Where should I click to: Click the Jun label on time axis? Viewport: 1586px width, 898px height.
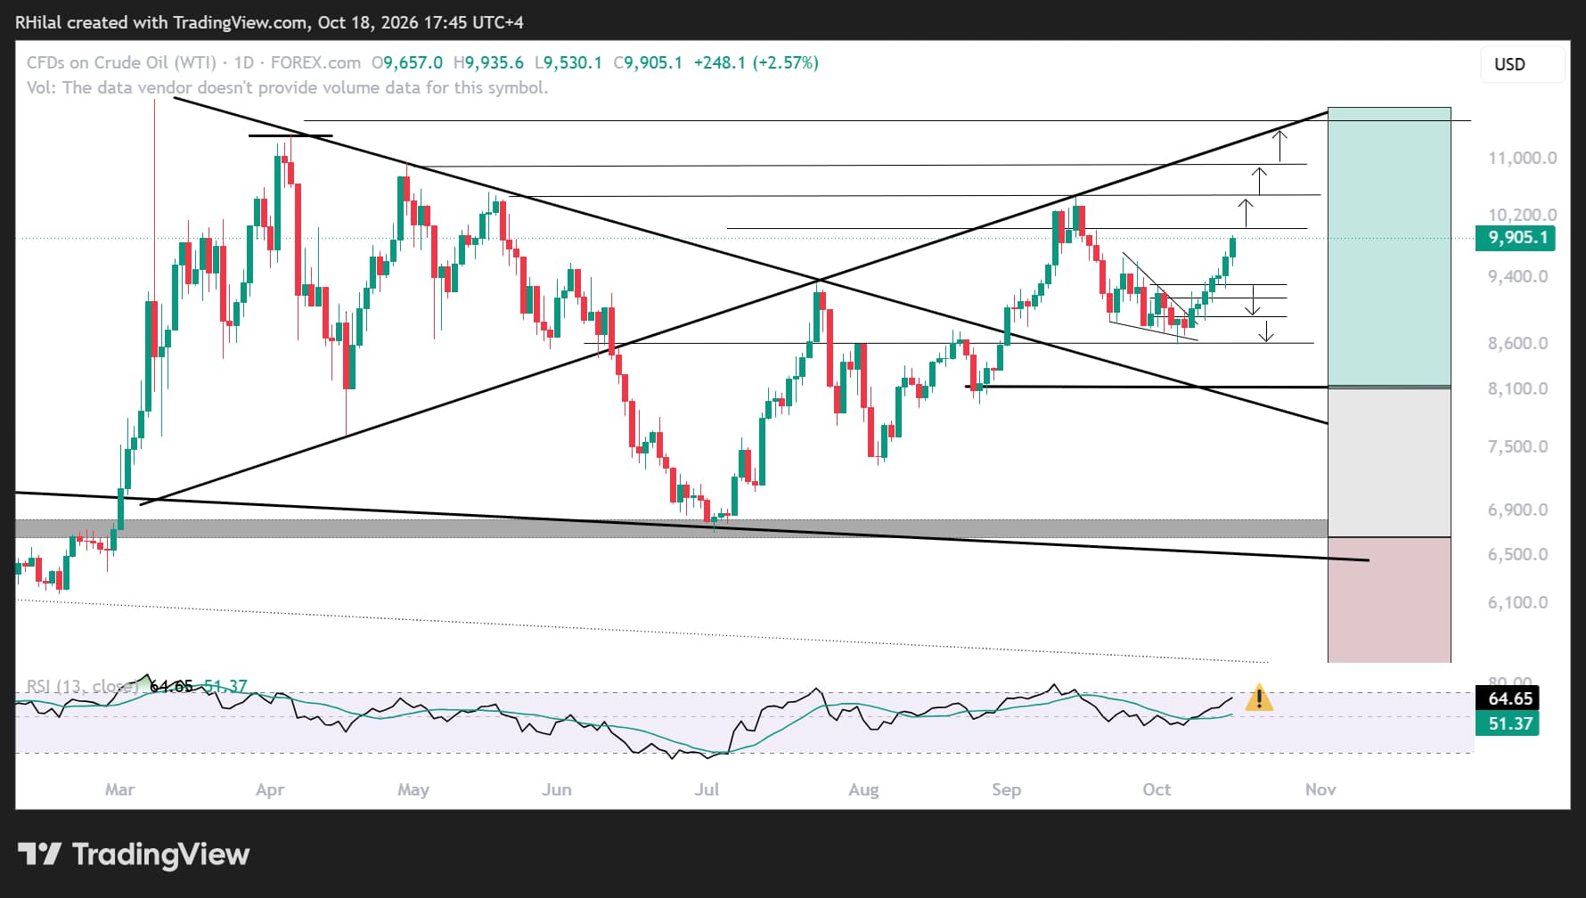[x=557, y=789]
